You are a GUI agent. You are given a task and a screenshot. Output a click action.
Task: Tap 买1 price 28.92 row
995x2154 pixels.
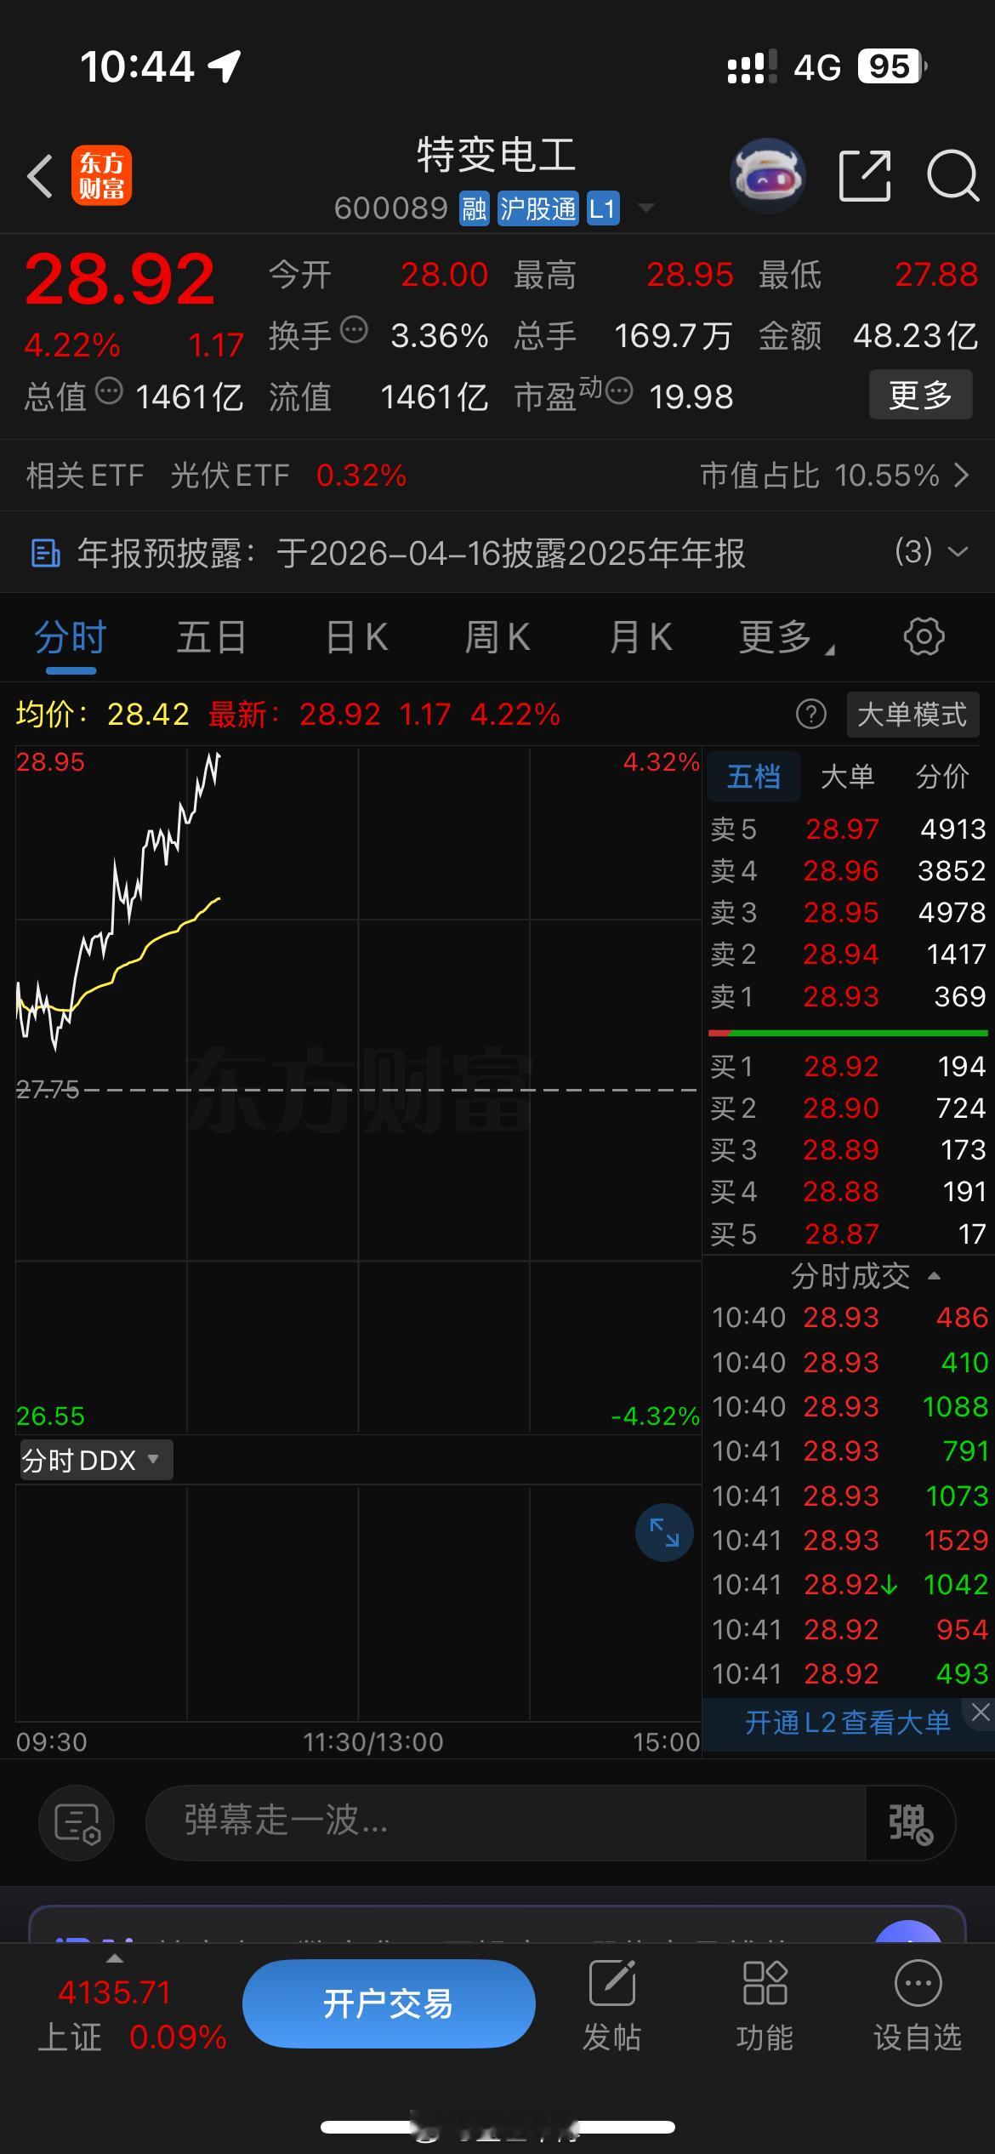click(848, 1066)
